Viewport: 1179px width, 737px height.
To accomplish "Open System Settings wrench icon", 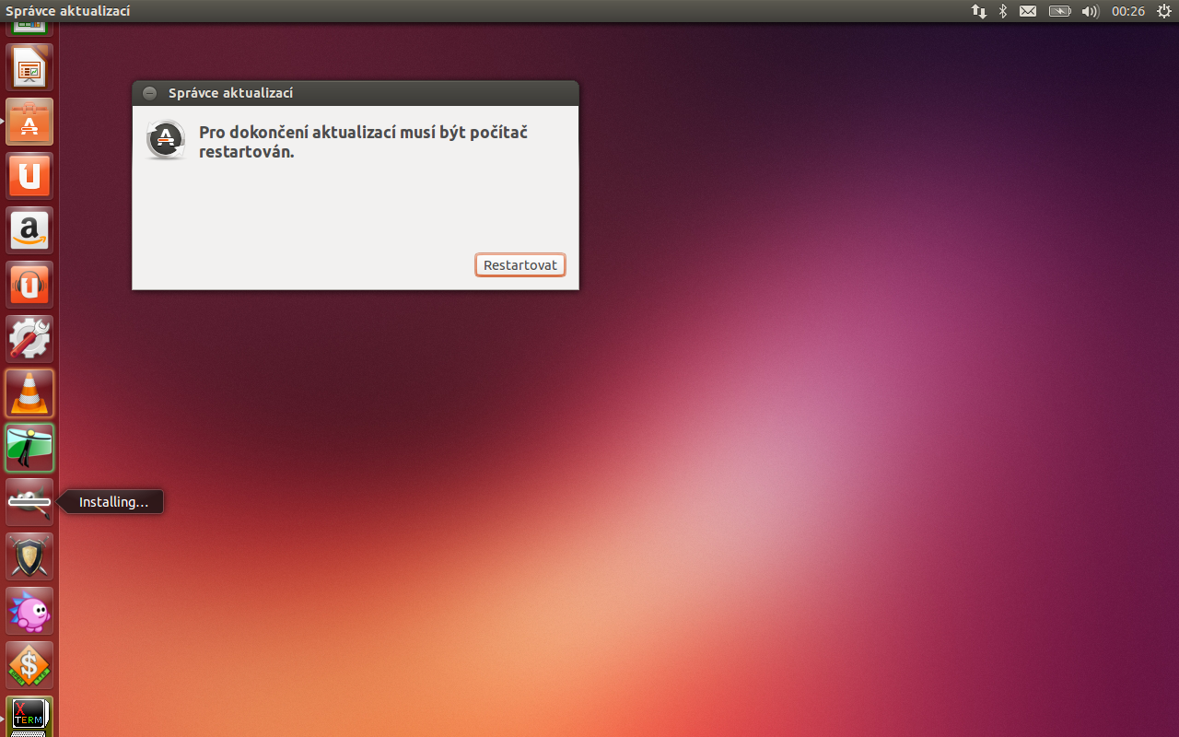I will click(x=29, y=339).
